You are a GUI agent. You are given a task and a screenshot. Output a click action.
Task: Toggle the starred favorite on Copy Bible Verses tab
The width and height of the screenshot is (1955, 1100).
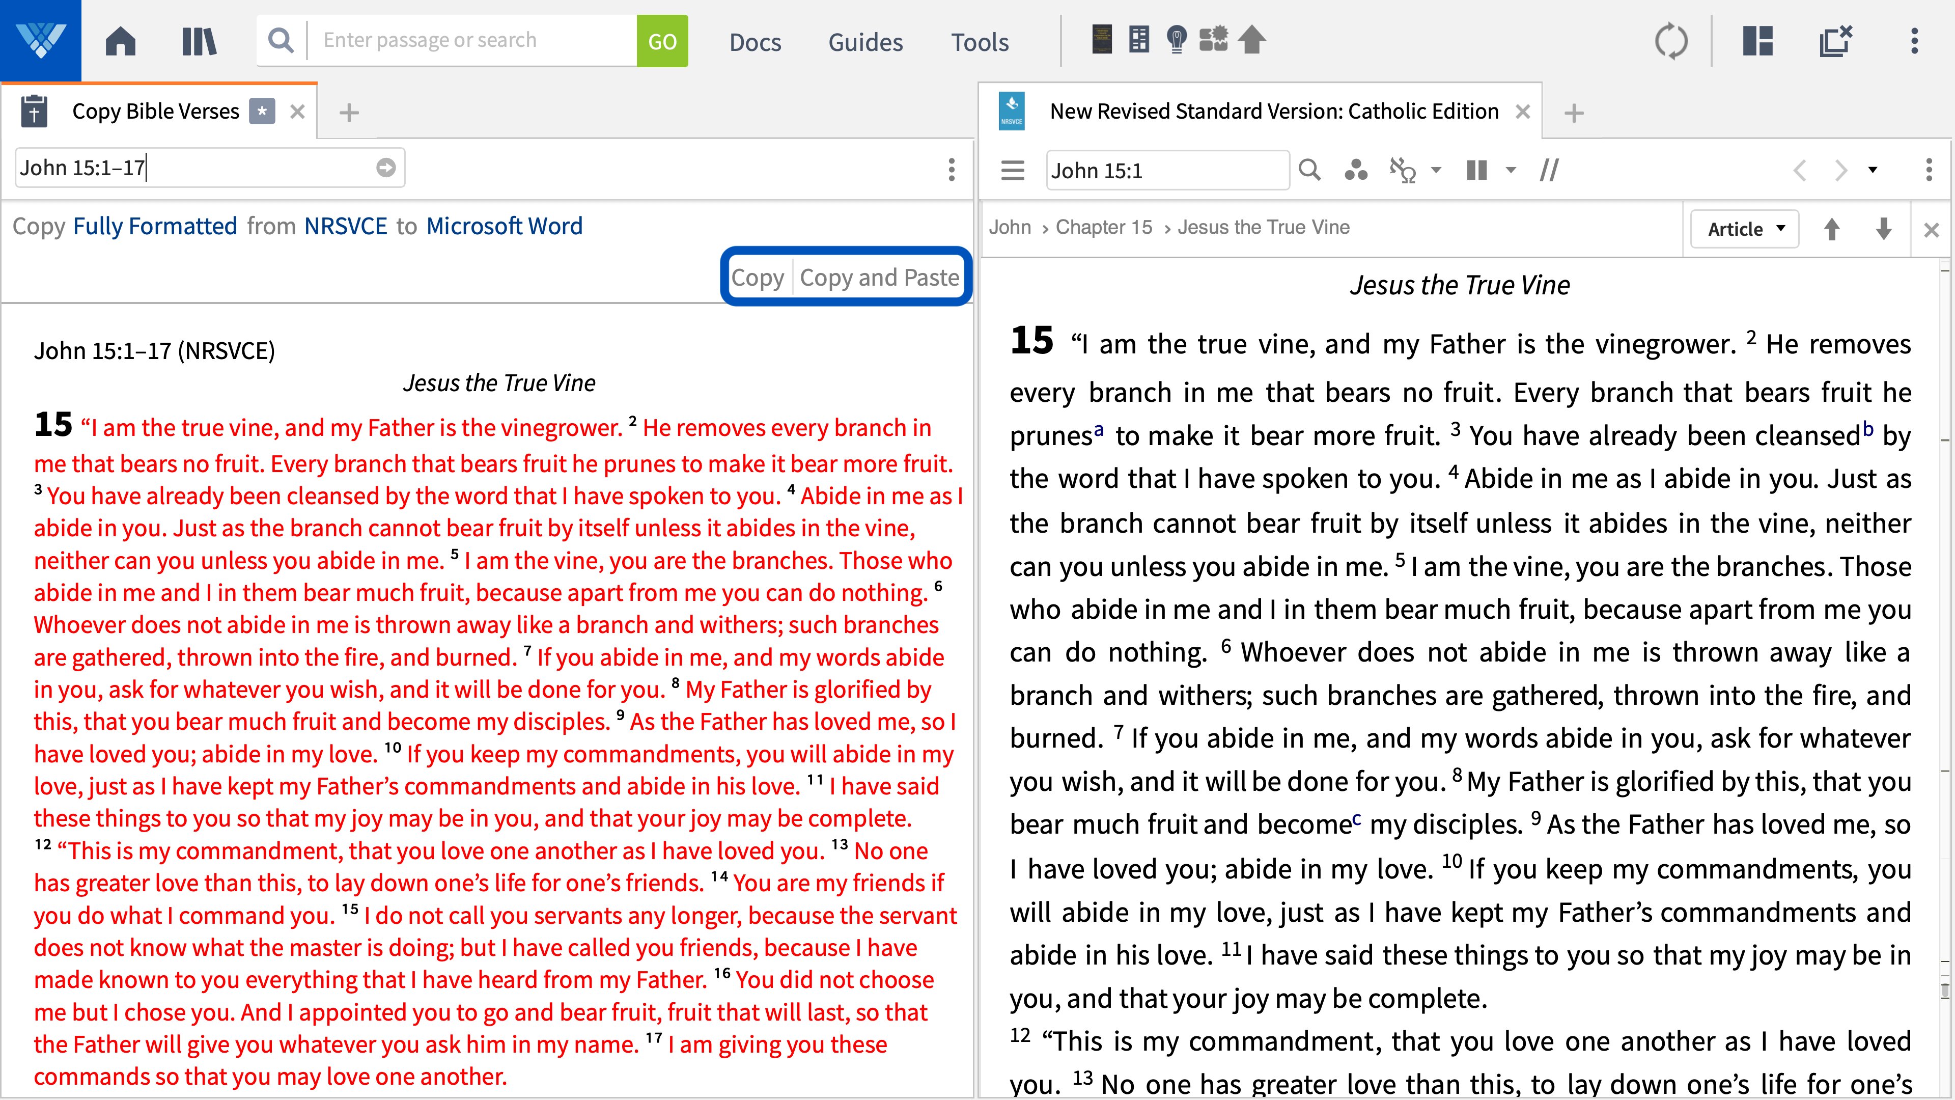pos(262,112)
